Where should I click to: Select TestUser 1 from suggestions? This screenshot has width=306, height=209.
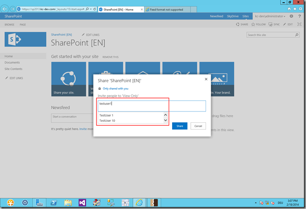[x=131, y=115]
